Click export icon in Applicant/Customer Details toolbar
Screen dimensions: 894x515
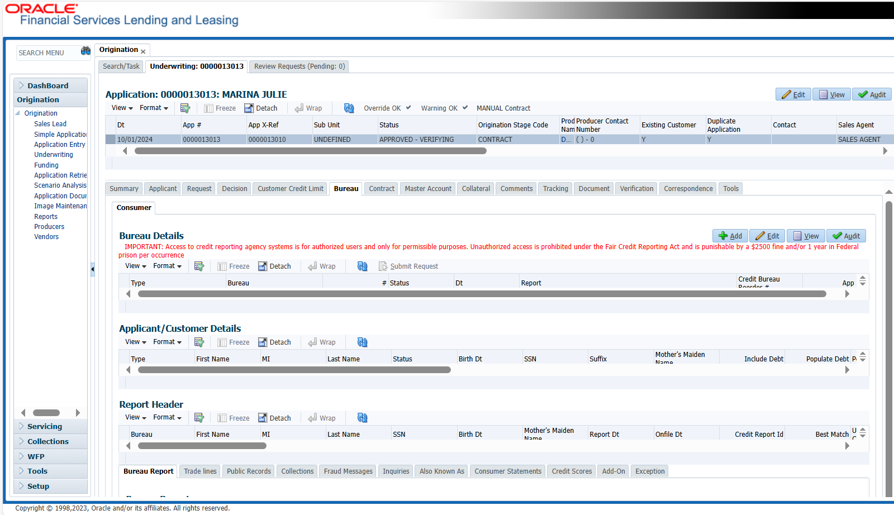199,342
